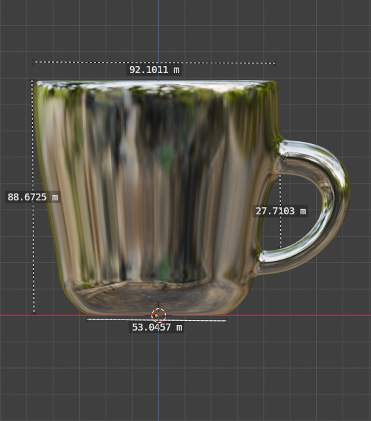
Task: Click the 53.0457 m base measurement label
Action: pos(157,327)
